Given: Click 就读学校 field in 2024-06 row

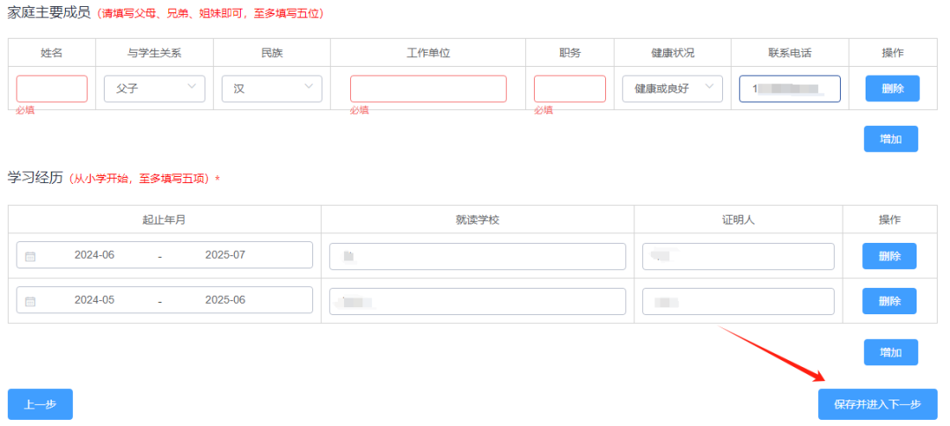Looking at the screenshot, I should (478, 256).
